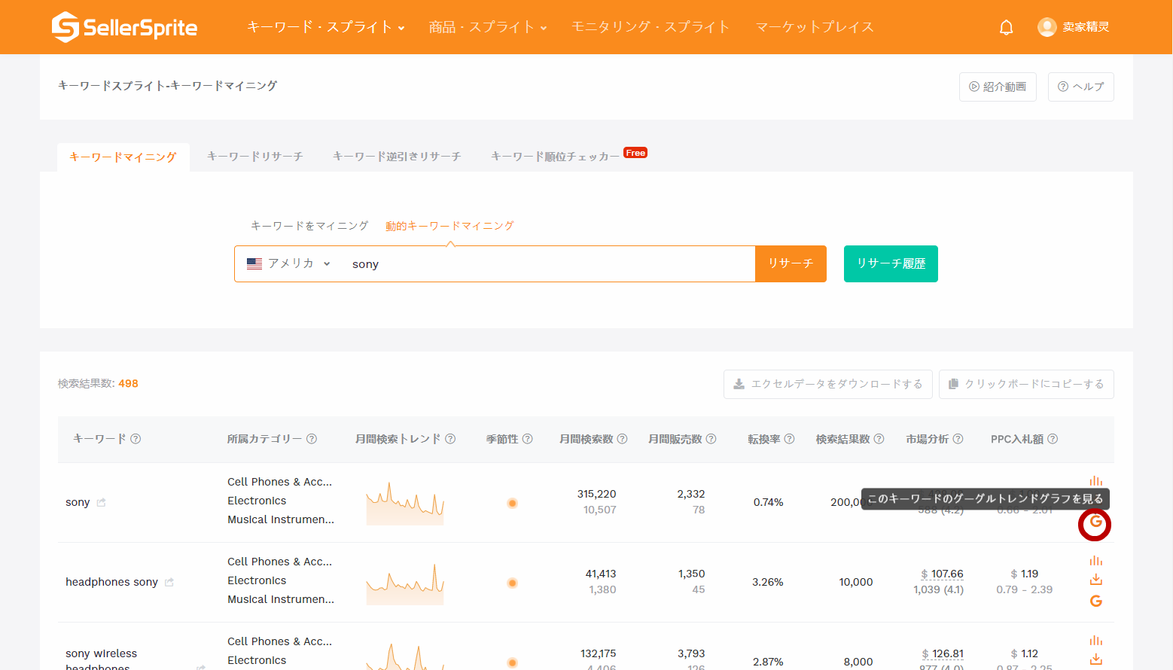The width and height of the screenshot is (1173, 670).
Task: Click help icon next to 季節性 column
Action: pyautogui.click(x=527, y=439)
